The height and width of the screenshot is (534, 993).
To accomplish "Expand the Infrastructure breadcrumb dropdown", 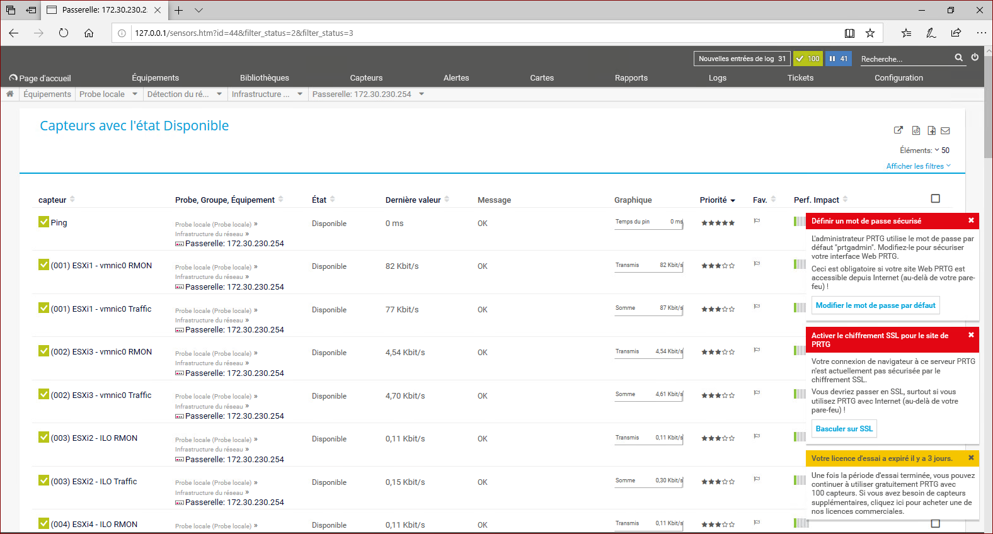I will point(300,94).
